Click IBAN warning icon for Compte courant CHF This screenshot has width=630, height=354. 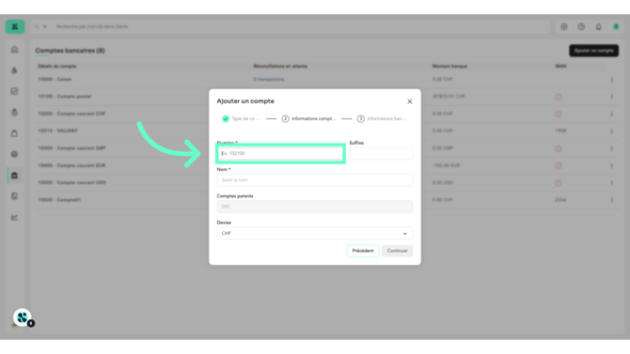point(559,114)
